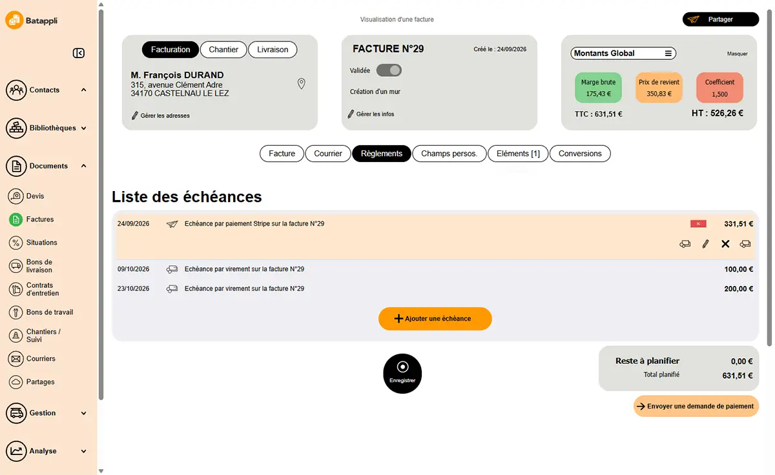Click the Partager button

[721, 19]
